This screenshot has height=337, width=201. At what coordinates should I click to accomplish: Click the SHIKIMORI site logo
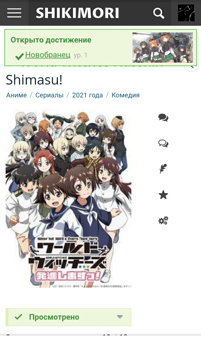click(x=77, y=13)
